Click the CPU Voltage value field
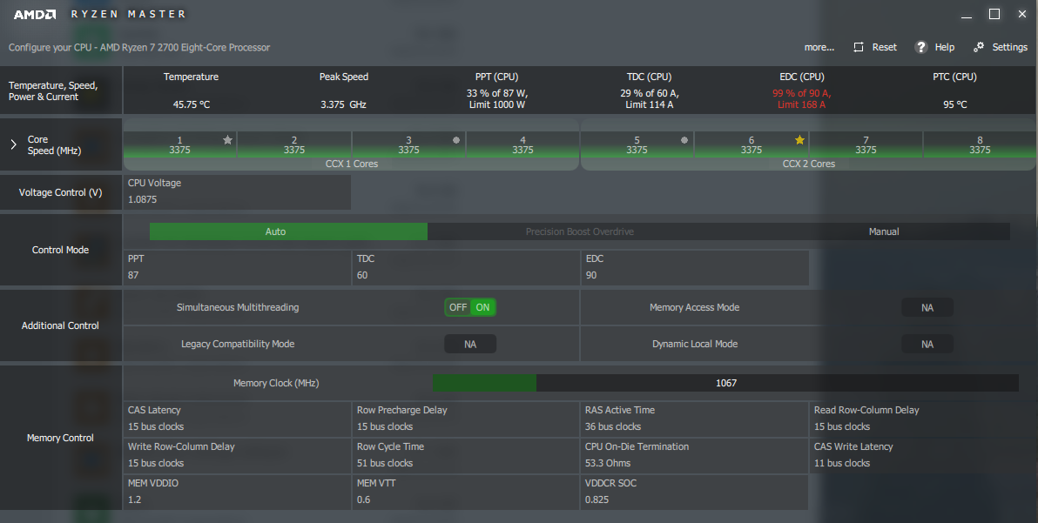 (237, 199)
